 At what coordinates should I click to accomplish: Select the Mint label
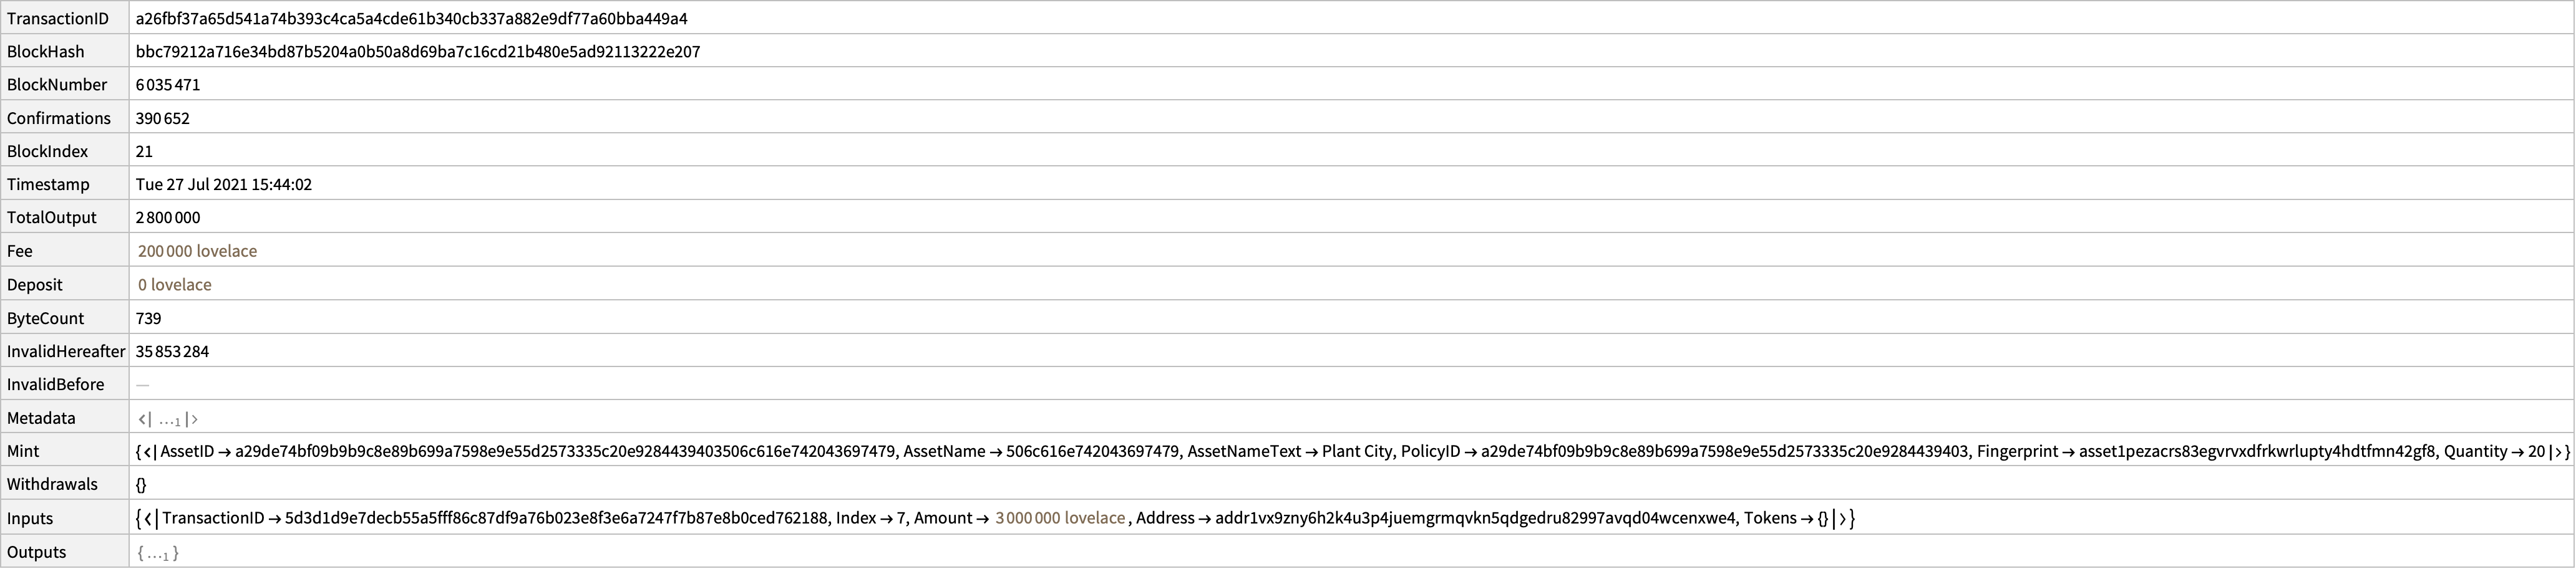point(23,451)
